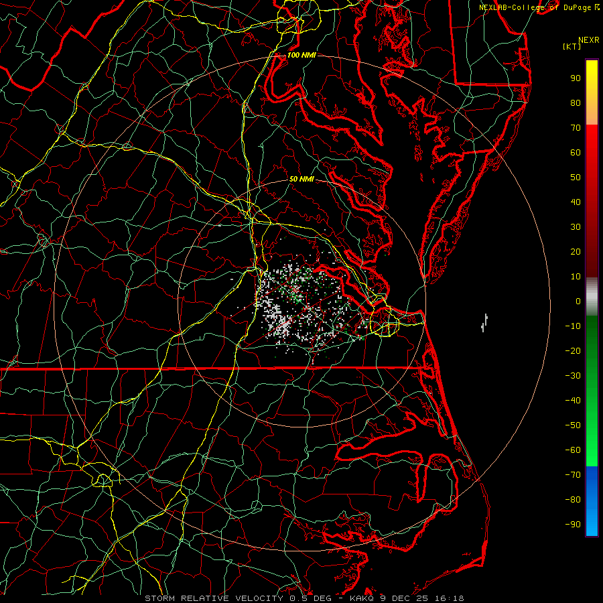603x603 pixels.
Task: Click the NEXLAB logo icon after DuPage
Action: pyautogui.click(x=598, y=7)
